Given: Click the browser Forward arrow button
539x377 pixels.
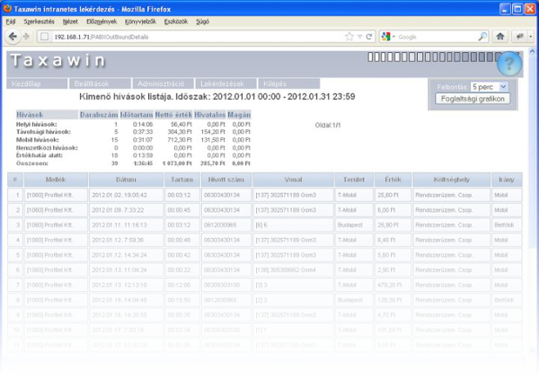Looking at the screenshot, I should pos(26,37).
